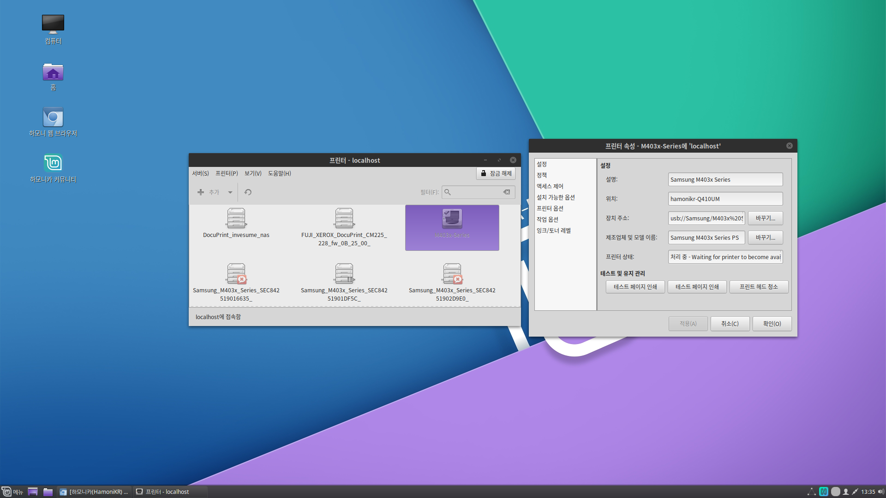Select 잉크/토너 레벨 in properties sidebar
886x498 pixels.
553,231
